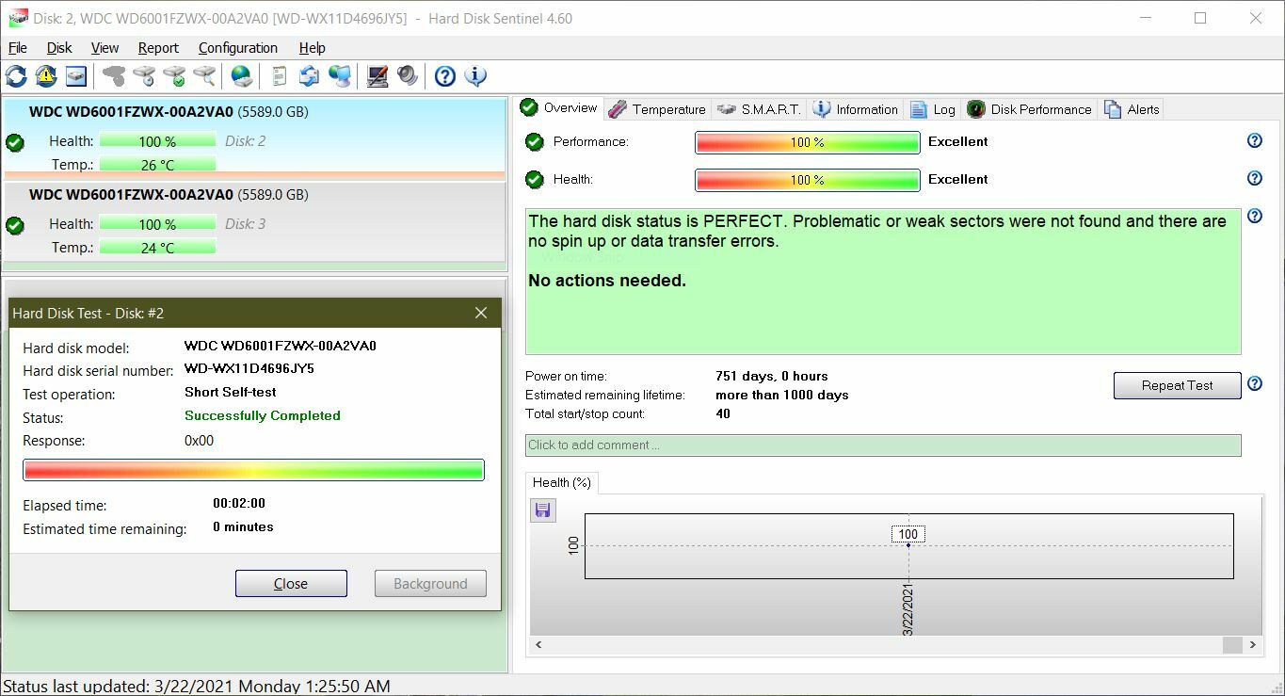Viewport: 1285px width, 696px height.
Task: Click the greyed-out disk toolbar icon
Action: (x=114, y=76)
